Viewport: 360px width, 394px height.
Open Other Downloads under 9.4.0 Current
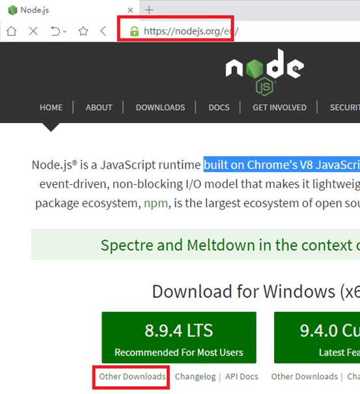tap(305, 376)
